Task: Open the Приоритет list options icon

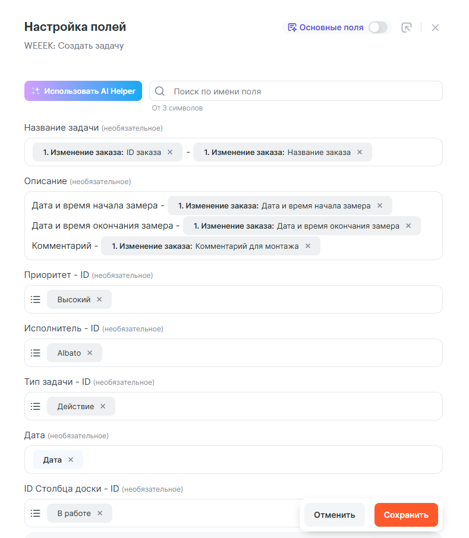Action: [x=36, y=299]
